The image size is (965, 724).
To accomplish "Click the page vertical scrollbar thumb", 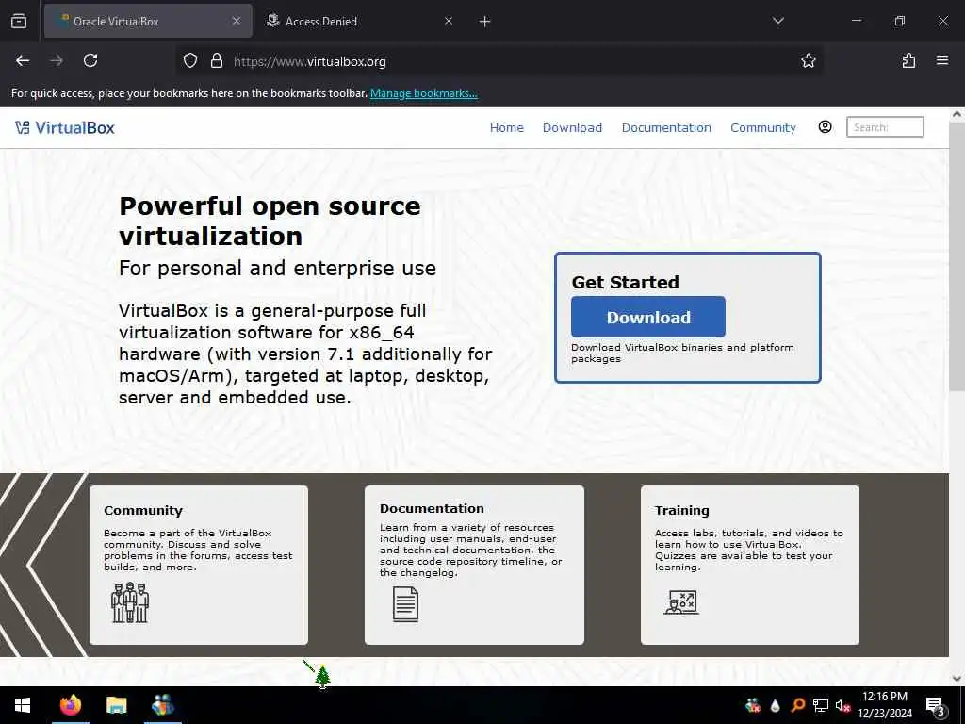I will pyautogui.click(x=957, y=256).
